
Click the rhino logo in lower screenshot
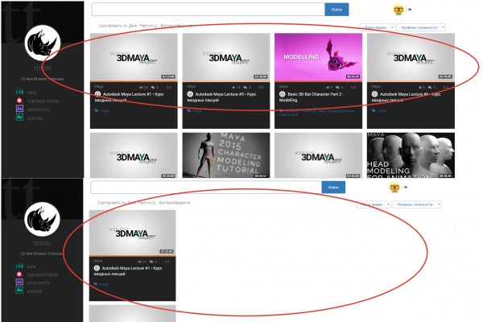(42, 220)
